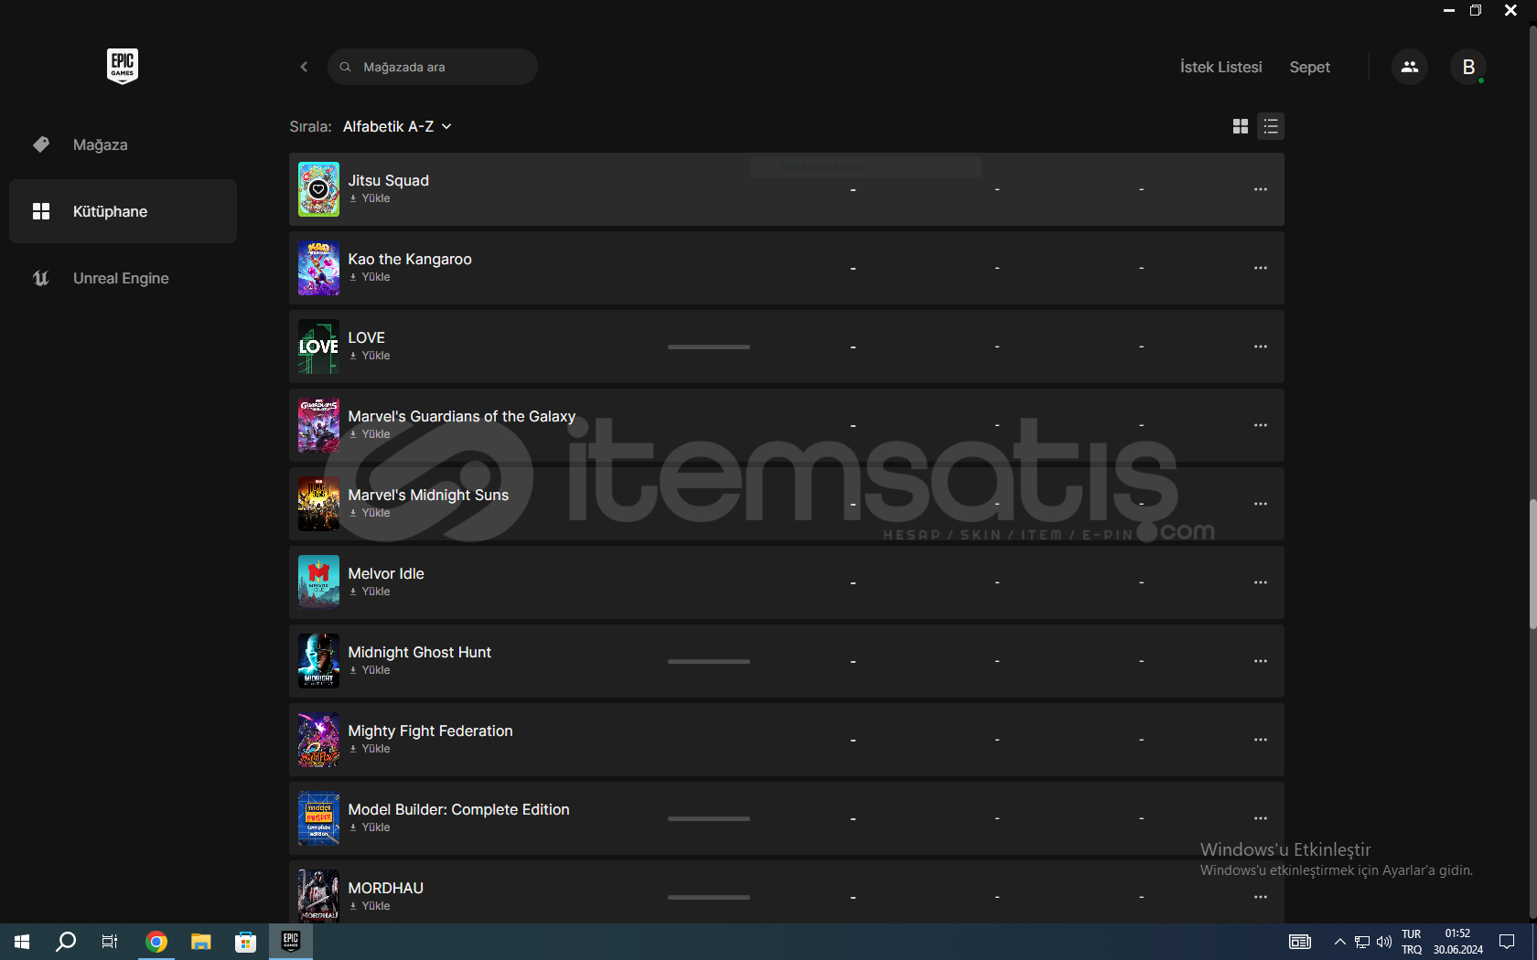Click Yükle under LOVE
The width and height of the screenshot is (1537, 960).
tap(370, 356)
